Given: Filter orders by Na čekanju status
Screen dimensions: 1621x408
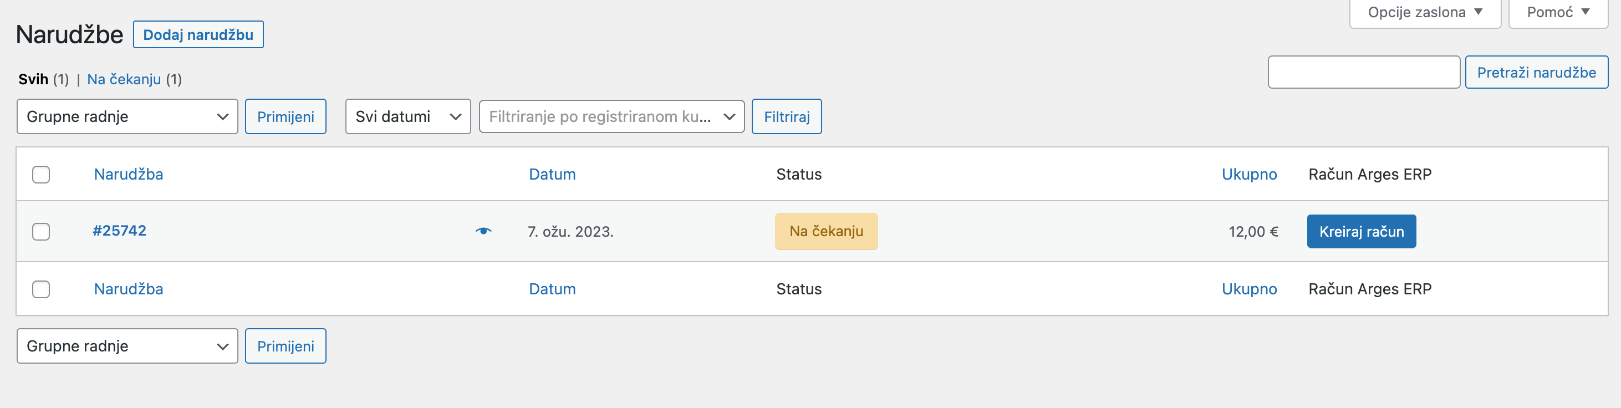Looking at the screenshot, I should click(124, 79).
